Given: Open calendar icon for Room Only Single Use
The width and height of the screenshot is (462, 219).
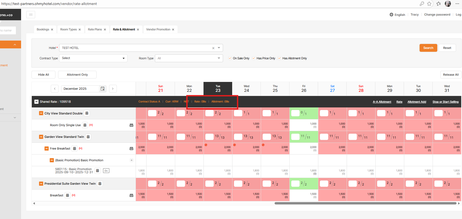Looking at the screenshot, I should (x=85, y=125).
